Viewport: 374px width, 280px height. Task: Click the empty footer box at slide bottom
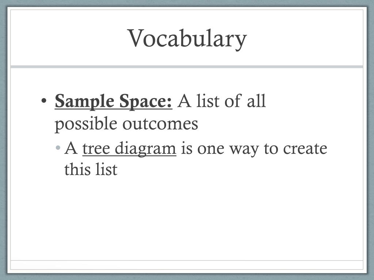(187, 265)
